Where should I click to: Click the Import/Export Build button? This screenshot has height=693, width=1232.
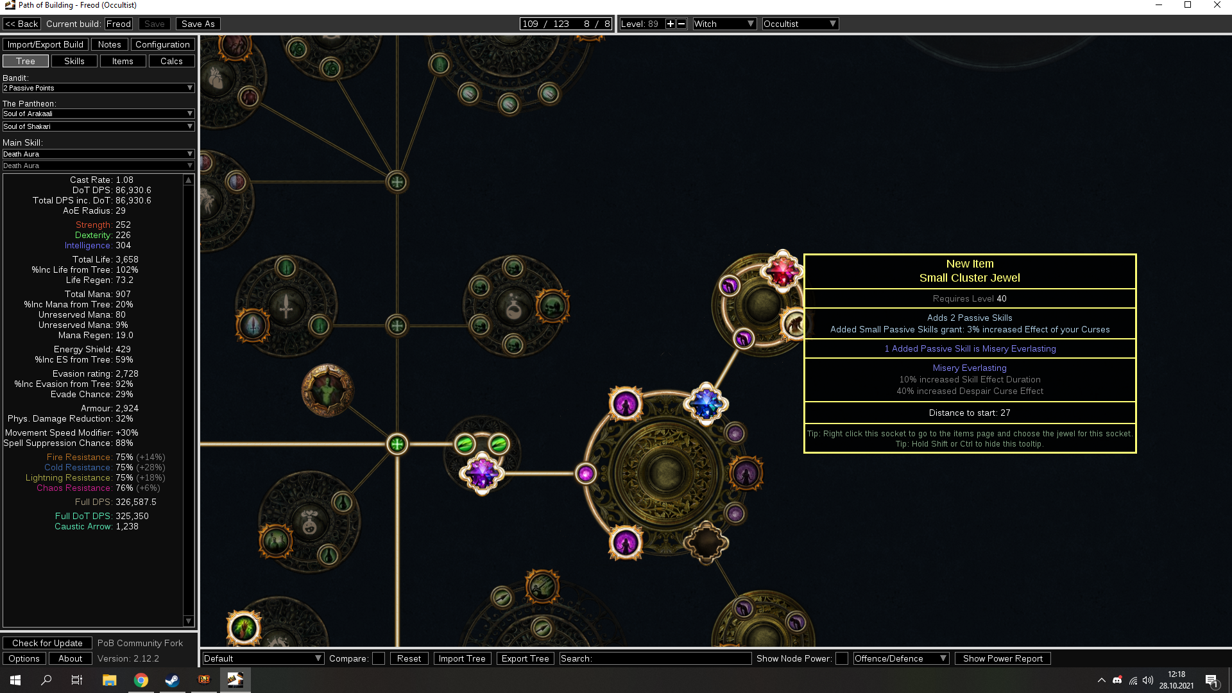(46, 44)
